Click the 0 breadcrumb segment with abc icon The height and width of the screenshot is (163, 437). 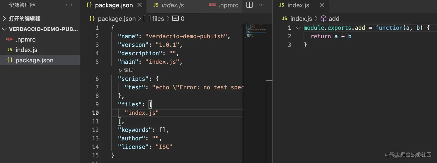click(178, 19)
